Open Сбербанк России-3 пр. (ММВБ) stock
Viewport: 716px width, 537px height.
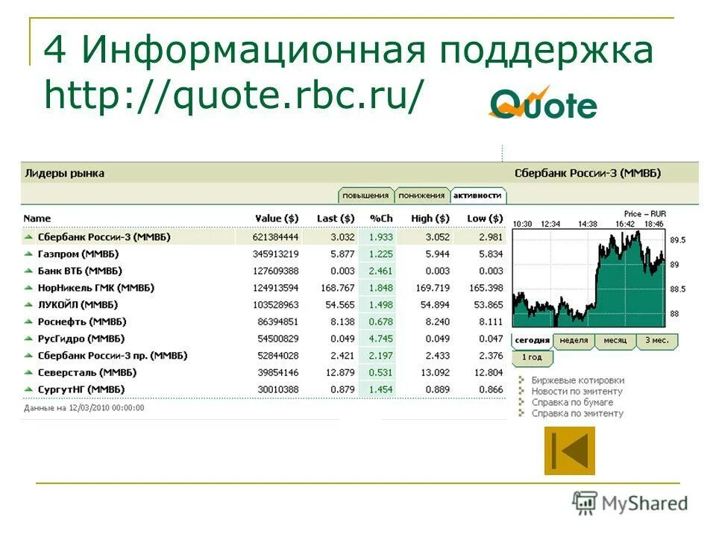click(113, 355)
